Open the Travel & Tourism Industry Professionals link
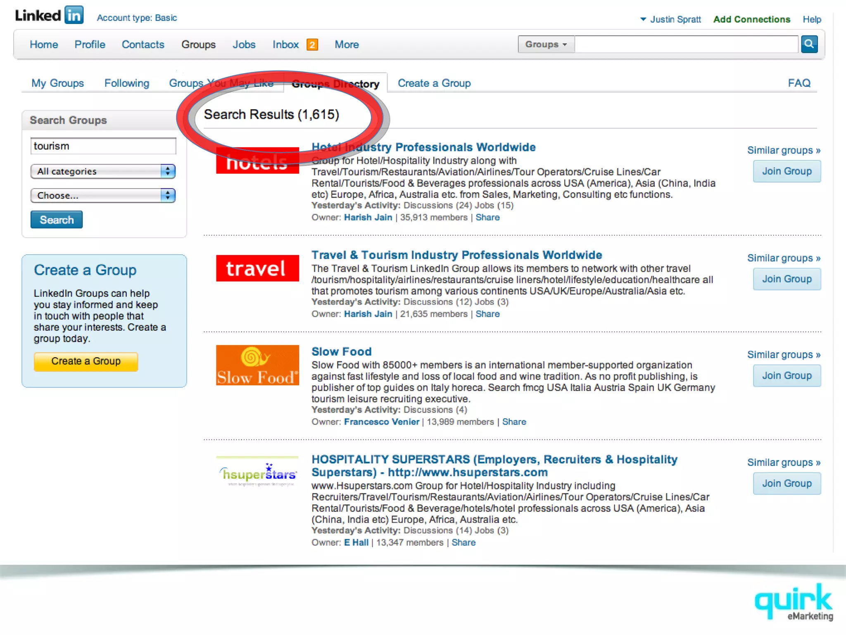Image resolution: width=846 pixels, height=635 pixels. (x=456, y=255)
